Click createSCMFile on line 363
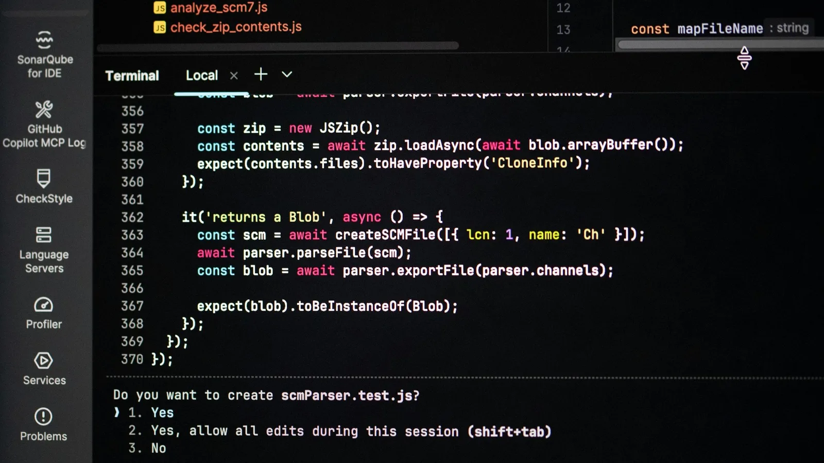 pyautogui.click(x=385, y=235)
